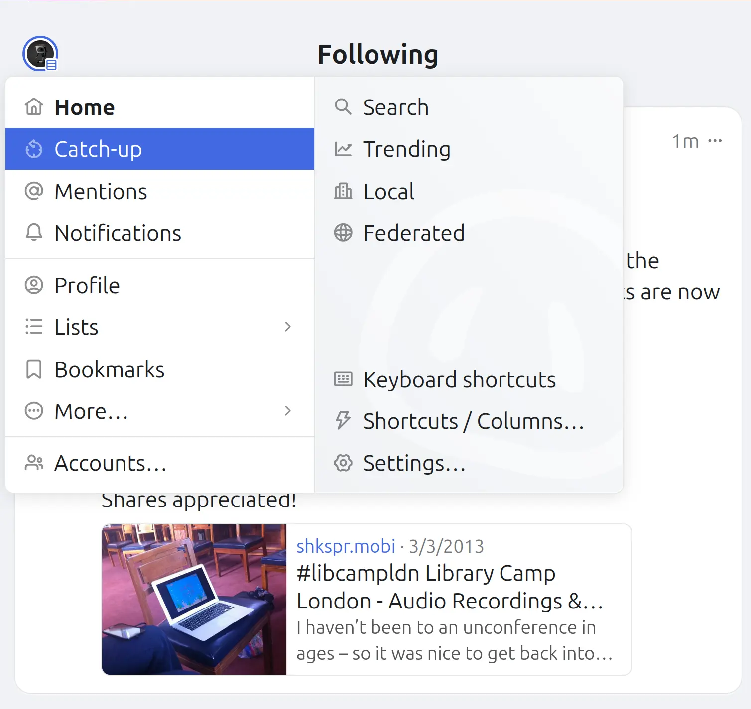Click the laptop photo thumbnail
Screen dimensions: 751x709
click(194, 600)
